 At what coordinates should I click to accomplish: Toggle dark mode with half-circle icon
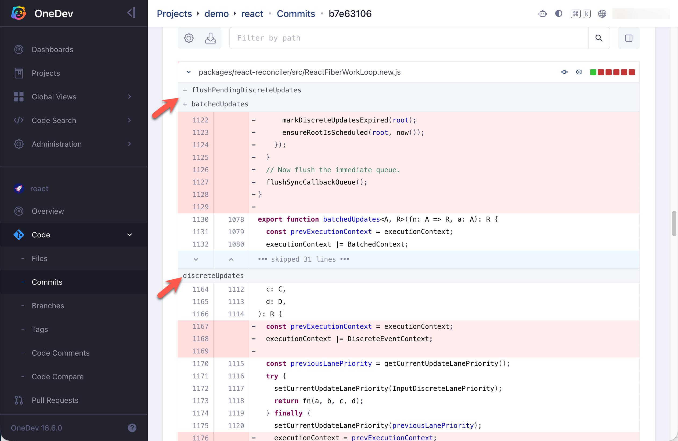558,13
